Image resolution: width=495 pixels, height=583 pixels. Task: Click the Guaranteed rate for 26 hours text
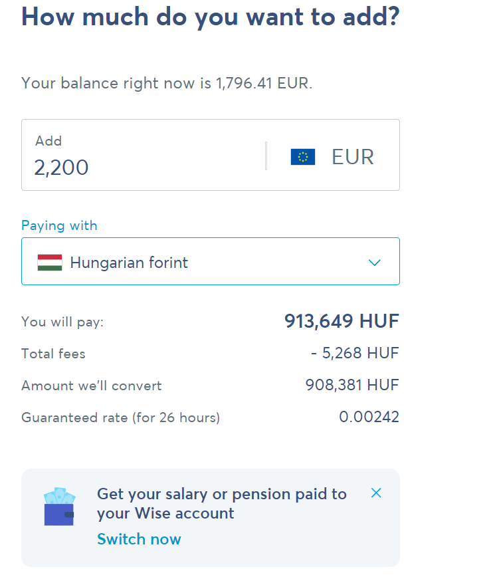pos(121,417)
